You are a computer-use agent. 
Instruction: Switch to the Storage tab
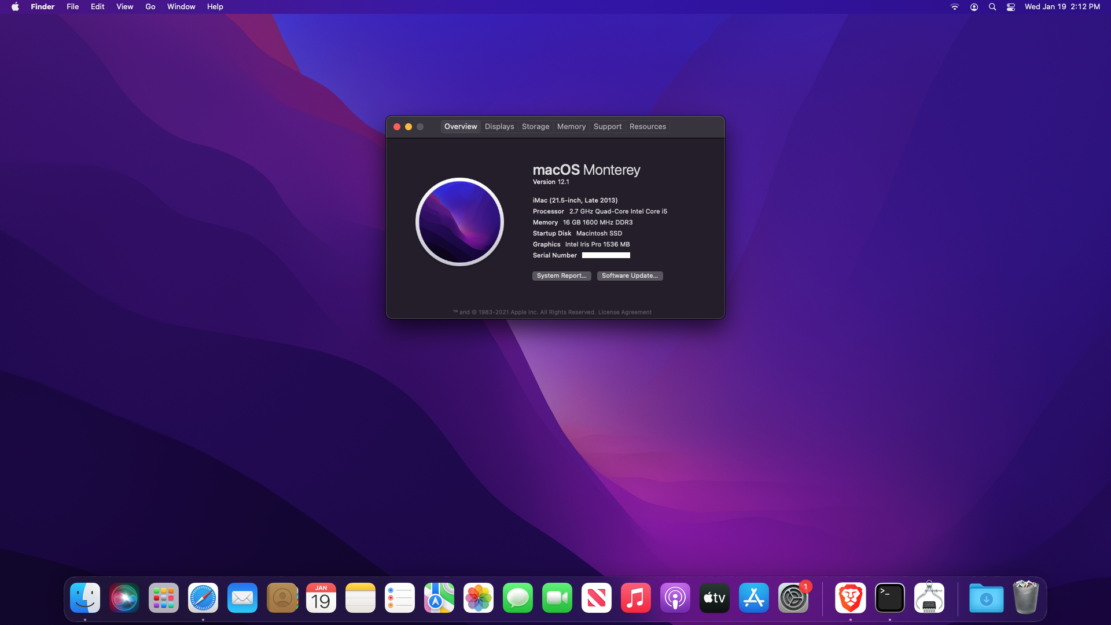[x=536, y=127]
